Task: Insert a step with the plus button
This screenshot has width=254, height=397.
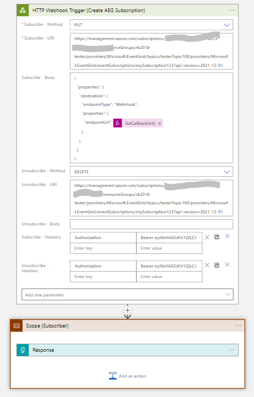Action: coord(128,310)
